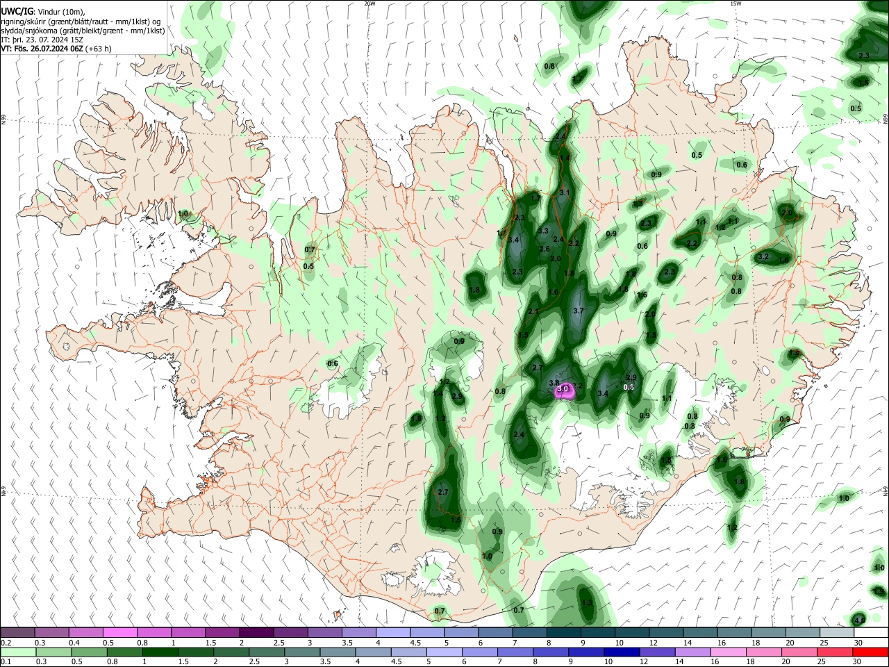The height and width of the screenshot is (667, 889).
Task: Click the '64N' latitude label on the right edge
Action: click(x=886, y=491)
